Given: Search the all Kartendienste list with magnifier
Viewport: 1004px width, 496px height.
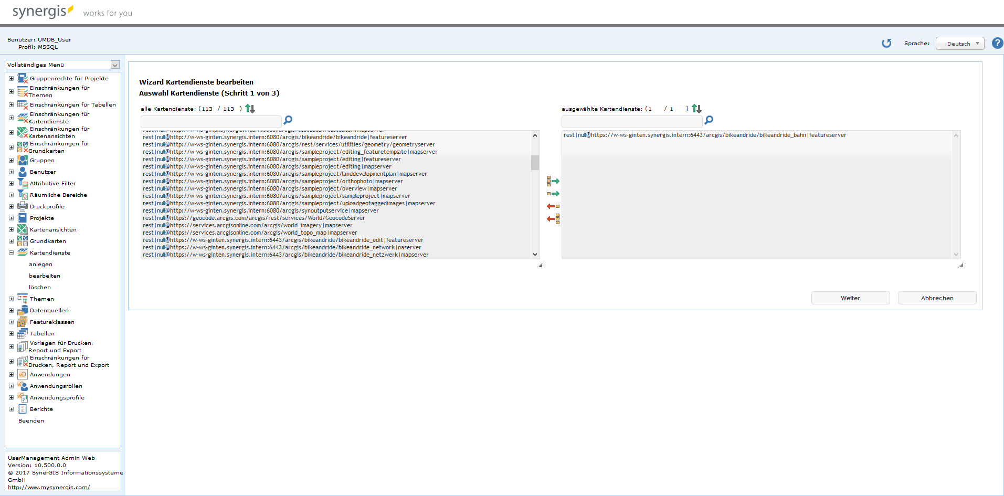Looking at the screenshot, I should coord(288,120).
